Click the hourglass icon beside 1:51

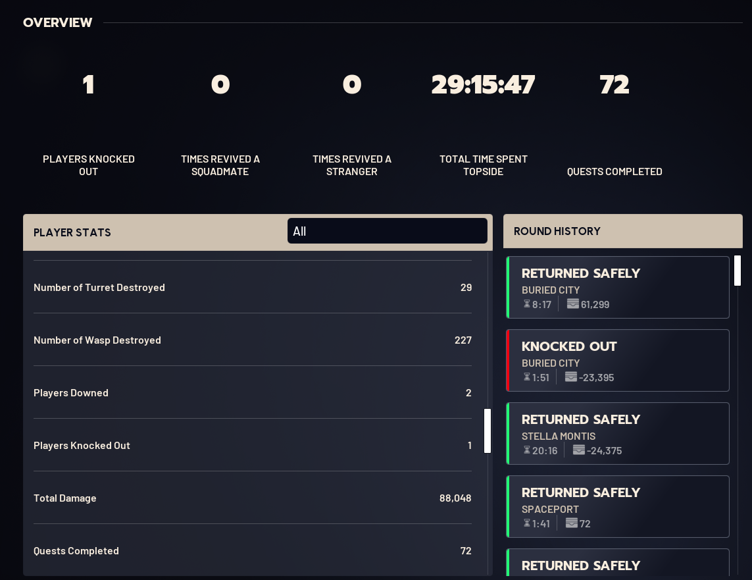526,377
